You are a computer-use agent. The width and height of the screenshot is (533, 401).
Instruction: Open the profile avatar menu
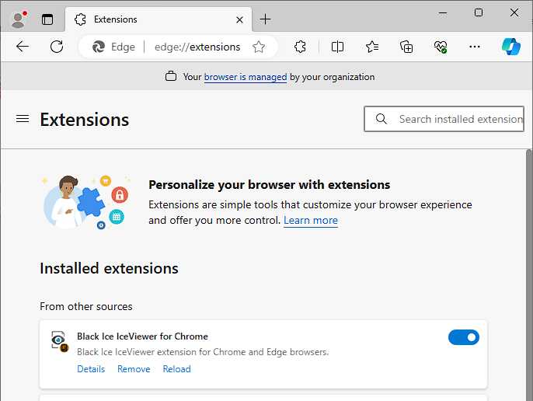[19, 19]
